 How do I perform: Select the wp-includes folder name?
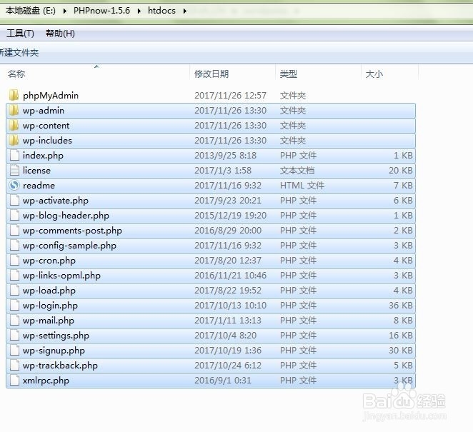coord(47,141)
